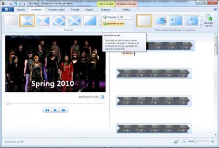Click the zoom slider in status bar
Screen dimensions: 219x148
click(195, 141)
